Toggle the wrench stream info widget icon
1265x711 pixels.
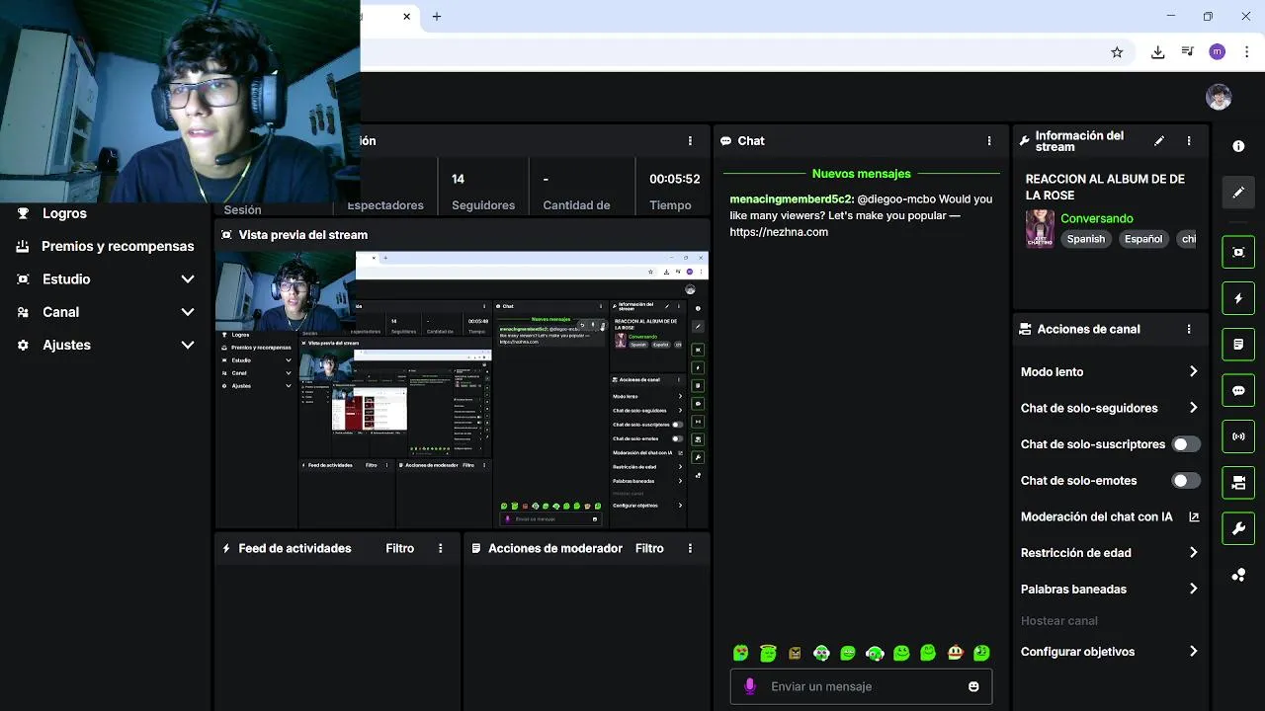click(x=1238, y=528)
